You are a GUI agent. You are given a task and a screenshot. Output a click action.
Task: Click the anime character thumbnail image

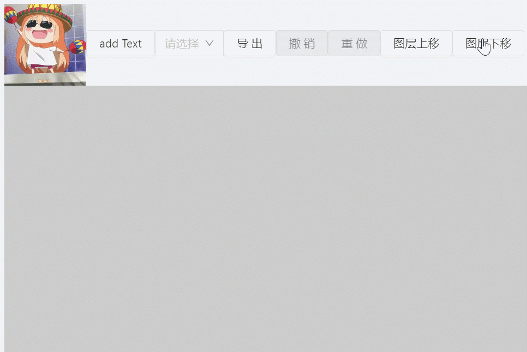click(x=45, y=44)
